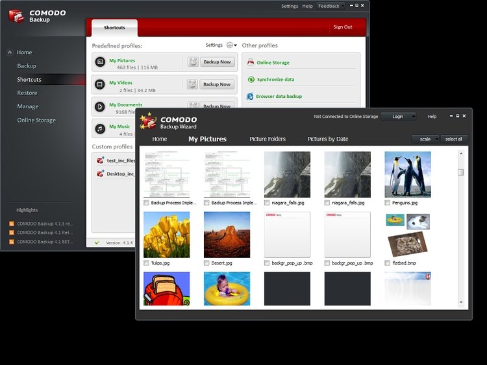Screen dimensions: 487x365
Task: Open the Login dropdown arrow
Action: pos(414,117)
